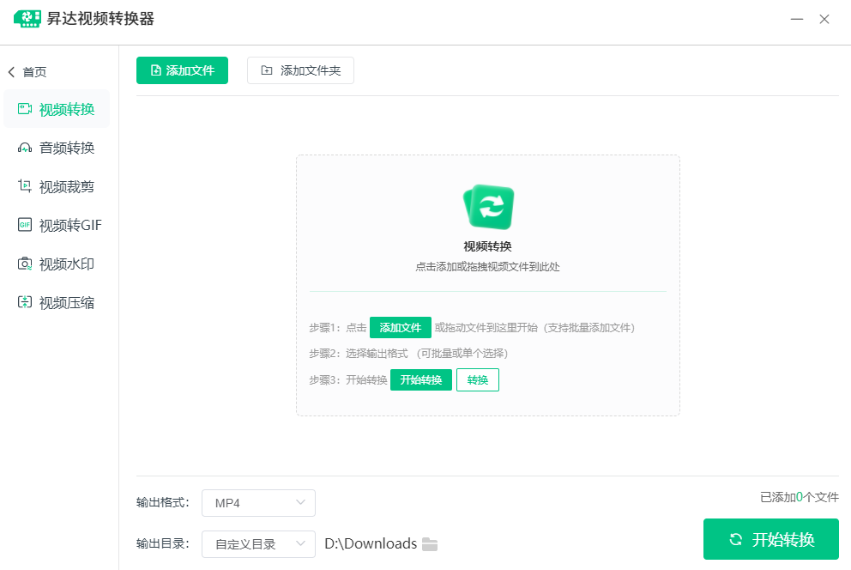Expand the MP4 output format dropdown
The image size is (851, 570).
pyautogui.click(x=258, y=503)
